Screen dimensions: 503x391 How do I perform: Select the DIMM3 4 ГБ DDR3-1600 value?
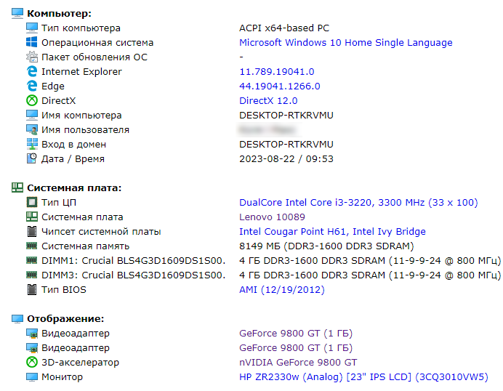click(x=370, y=275)
